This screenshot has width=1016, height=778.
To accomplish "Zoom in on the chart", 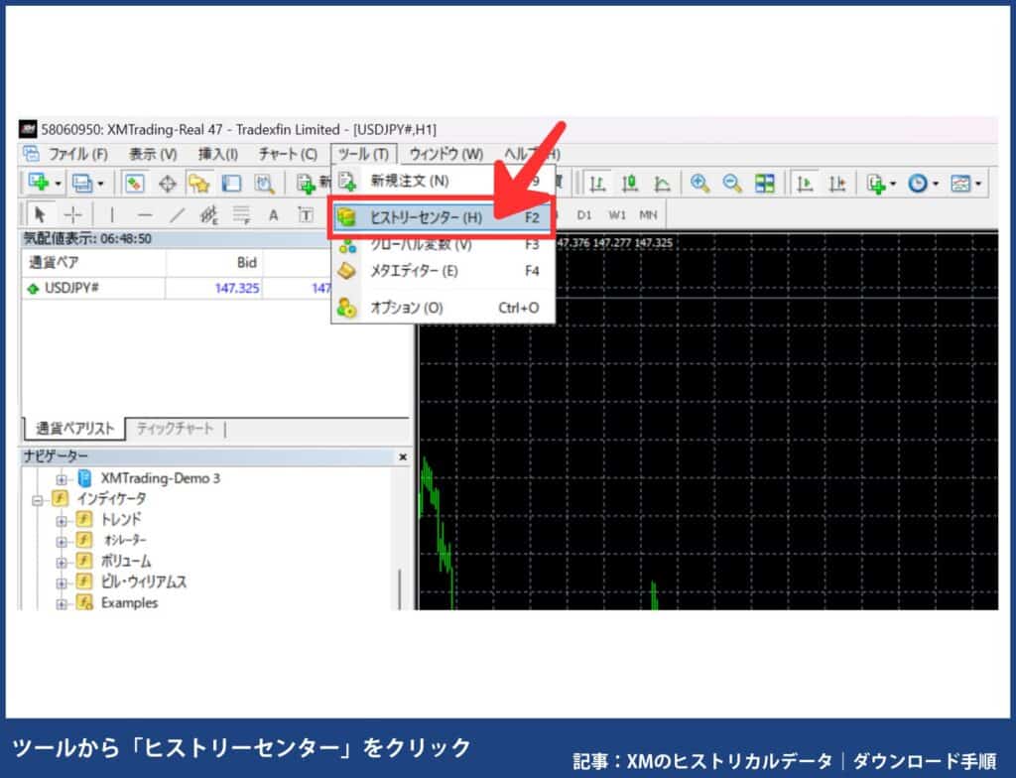I will point(699,183).
